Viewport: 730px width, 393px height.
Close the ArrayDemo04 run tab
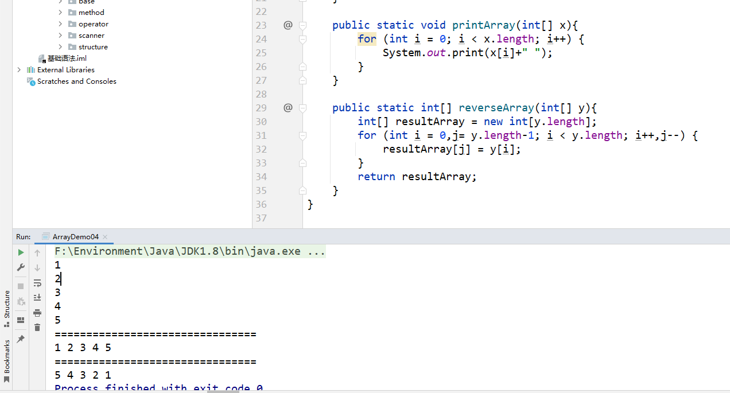click(x=105, y=236)
